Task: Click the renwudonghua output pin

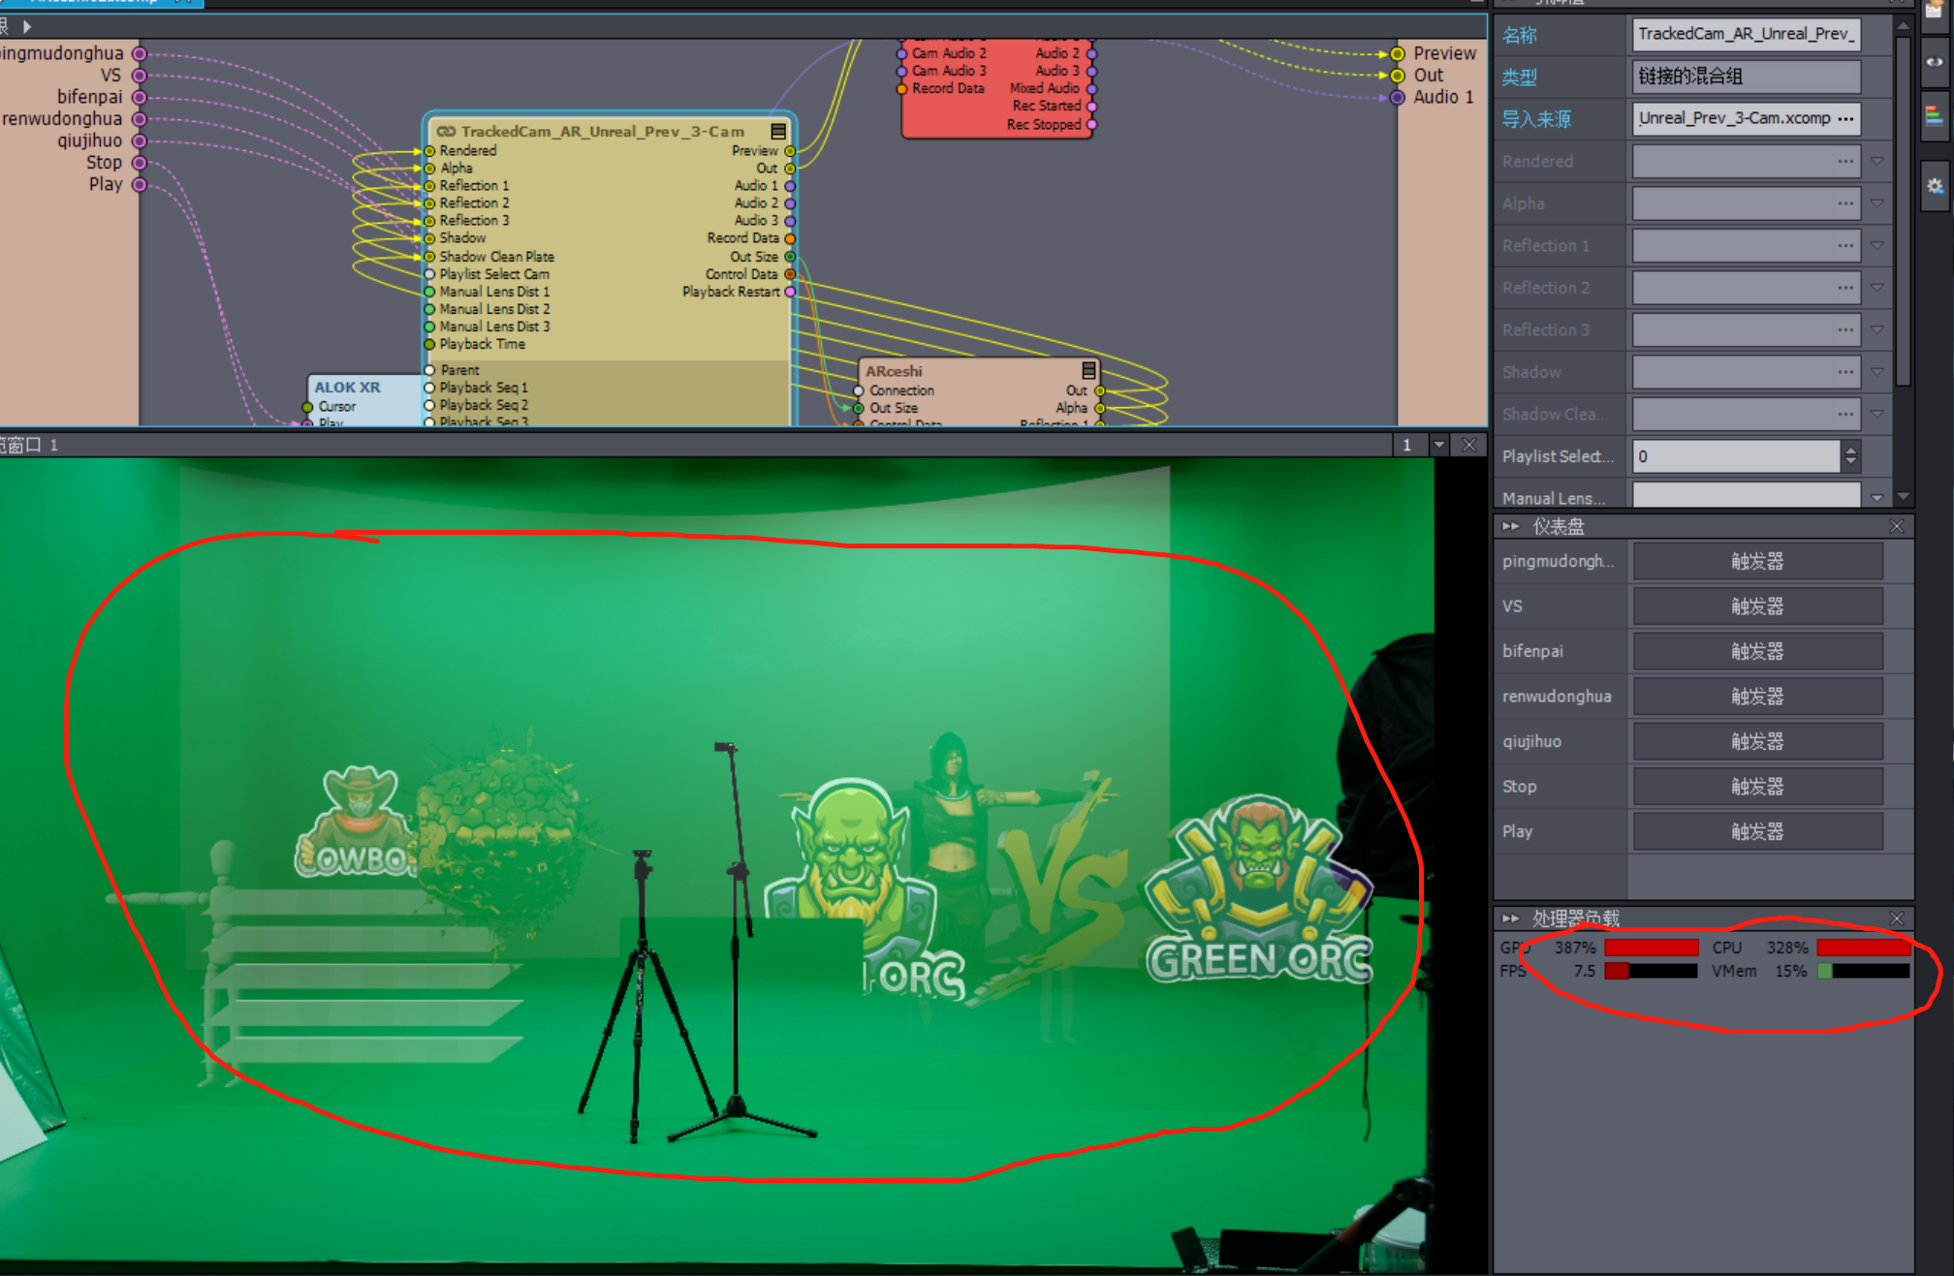Action: [139, 119]
